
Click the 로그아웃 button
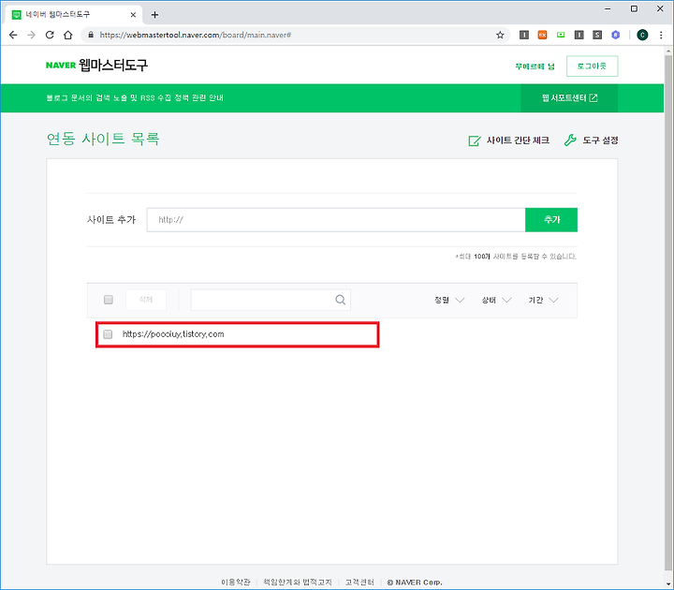coord(592,66)
